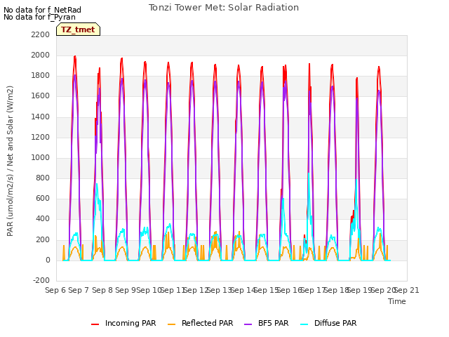Image resolution: width=449 pixels, height=337 pixels.
Task: Click the Sep 6 afternoon Incoming PAR peak near 2000
Action: [x=75, y=56]
